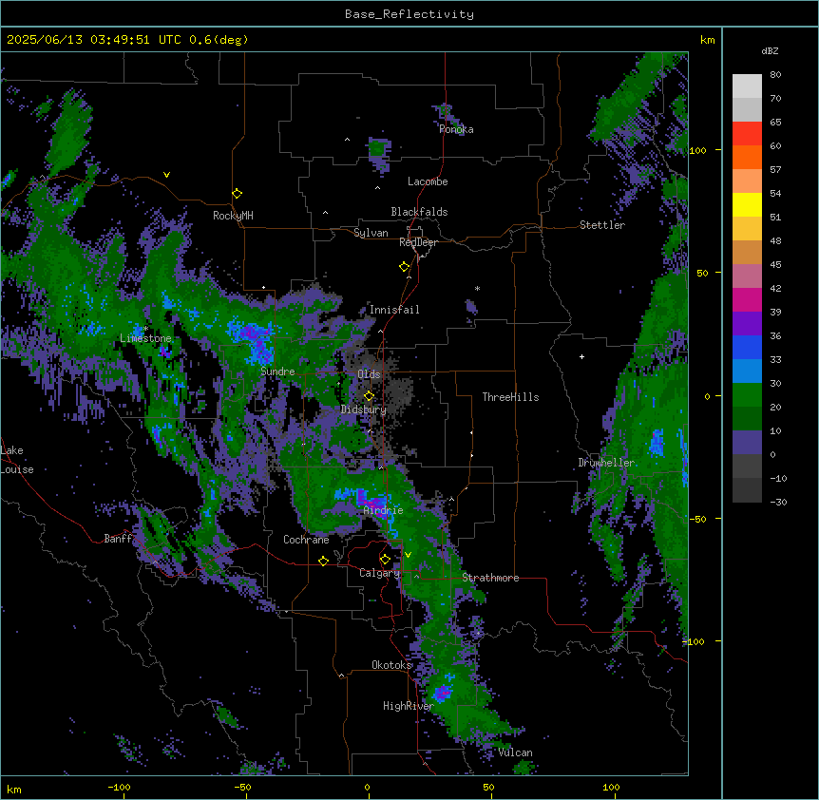Click the km label at top right
Screen dimensions: 819x800
click(x=707, y=40)
